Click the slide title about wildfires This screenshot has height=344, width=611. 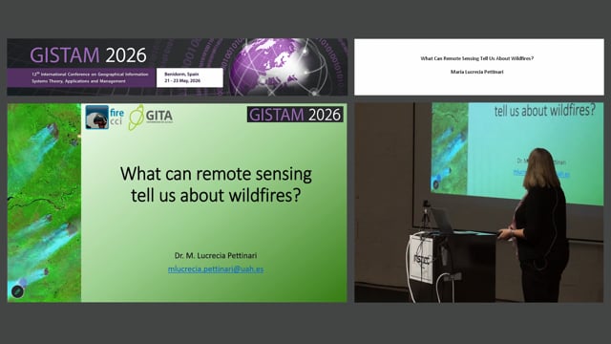pyautogui.click(x=216, y=184)
